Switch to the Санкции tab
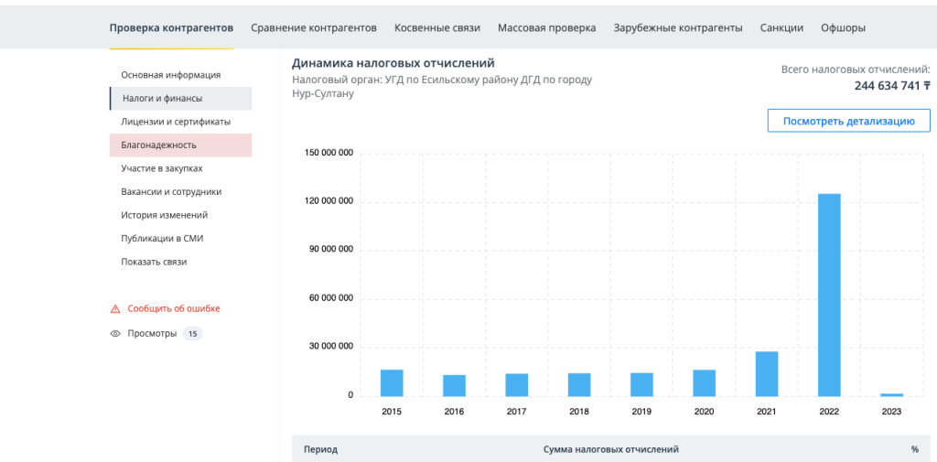Viewport: 937px width, 462px height. (x=781, y=27)
